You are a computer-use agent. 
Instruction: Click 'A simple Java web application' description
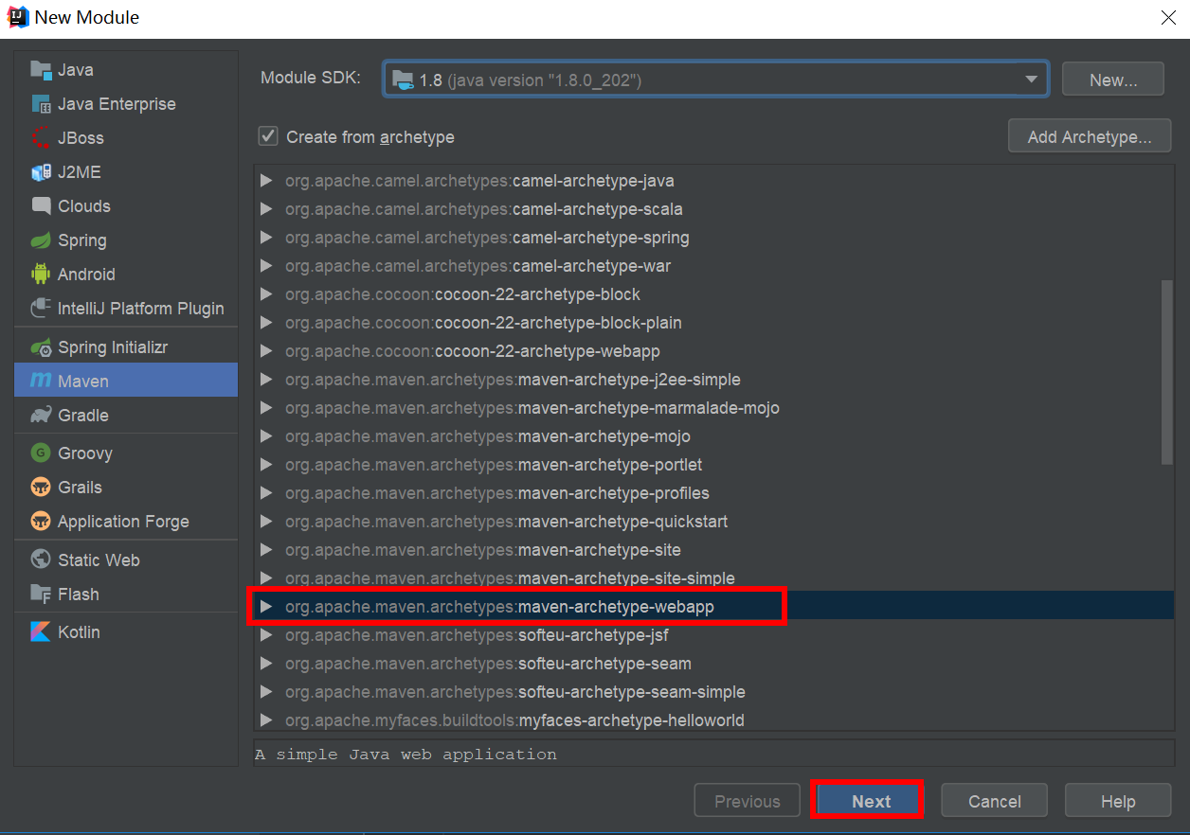[406, 755]
